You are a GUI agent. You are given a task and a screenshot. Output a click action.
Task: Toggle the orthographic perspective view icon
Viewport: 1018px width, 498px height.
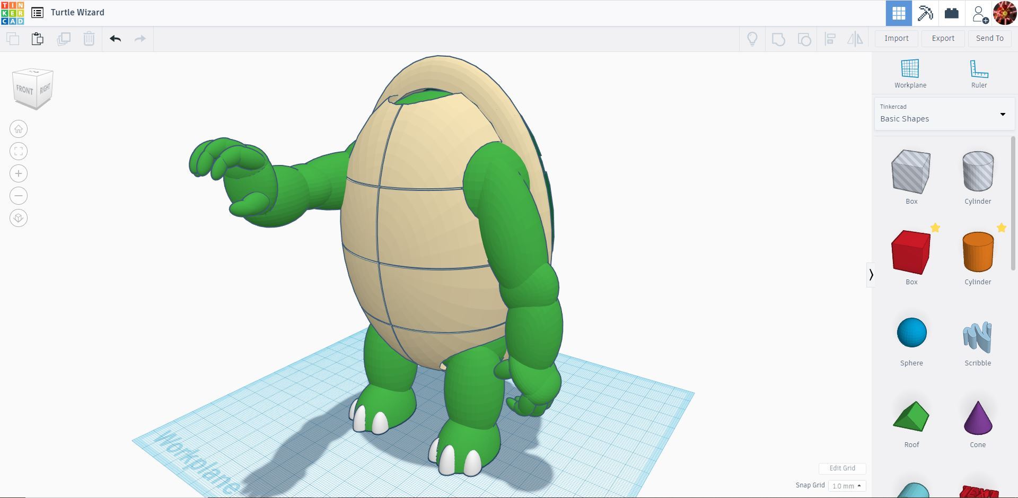19,218
